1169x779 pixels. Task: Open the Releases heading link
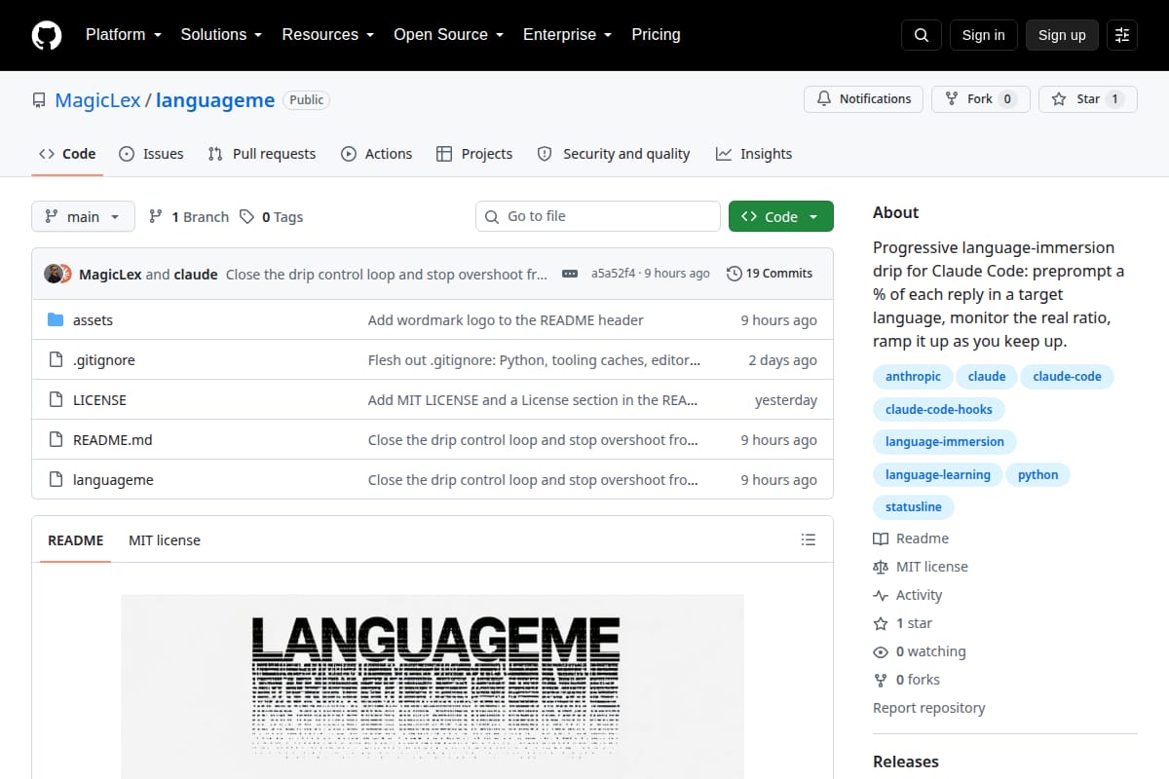point(906,761)
